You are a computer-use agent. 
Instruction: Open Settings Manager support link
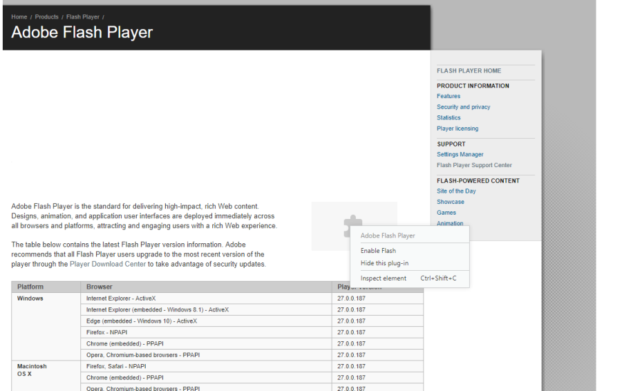click(x=460, y=154)
